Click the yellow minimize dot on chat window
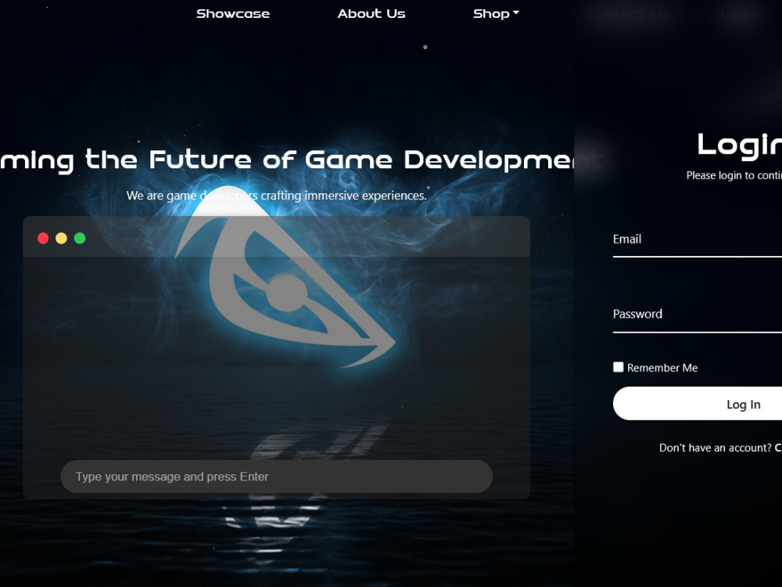 point(61,238)
